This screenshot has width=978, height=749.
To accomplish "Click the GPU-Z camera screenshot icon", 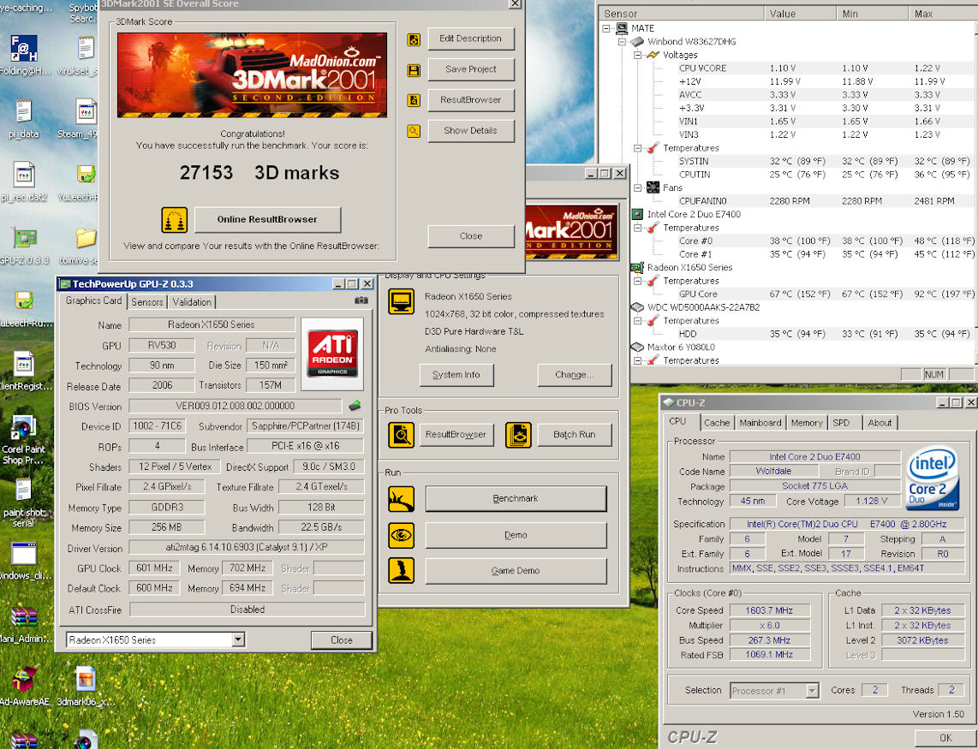I will (361, 300).
